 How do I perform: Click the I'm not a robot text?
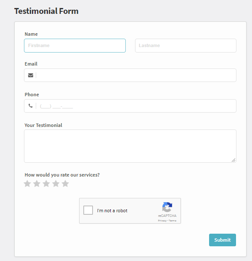[112, 211]
